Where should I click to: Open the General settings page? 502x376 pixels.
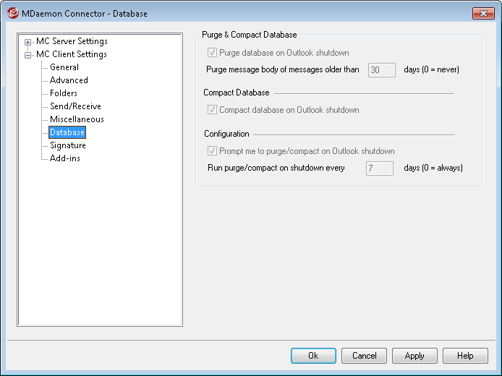pyautogui.click(x=64, y=67)
